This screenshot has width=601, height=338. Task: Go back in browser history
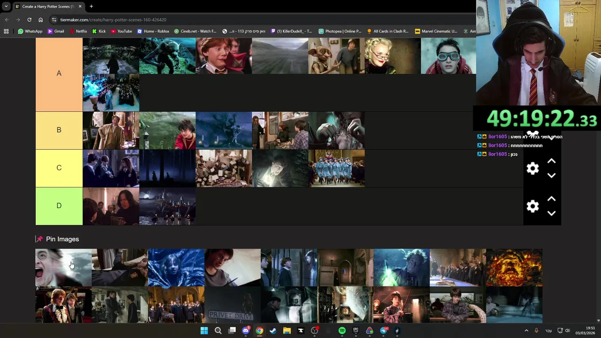[x=7, y=20]
